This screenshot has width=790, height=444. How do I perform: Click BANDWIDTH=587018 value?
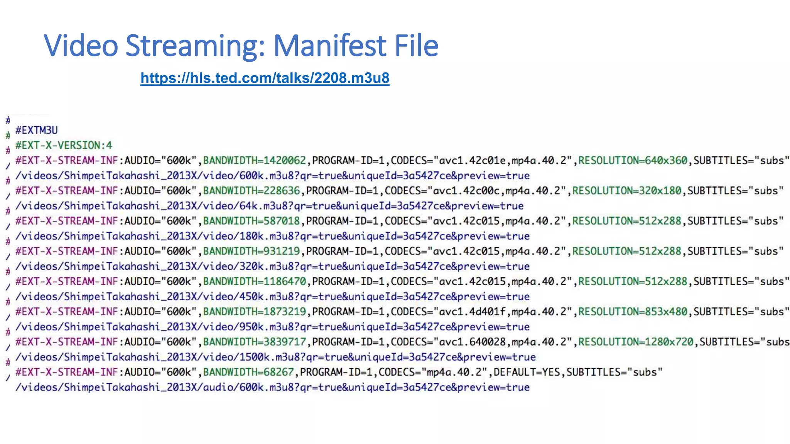pos(252,221)
